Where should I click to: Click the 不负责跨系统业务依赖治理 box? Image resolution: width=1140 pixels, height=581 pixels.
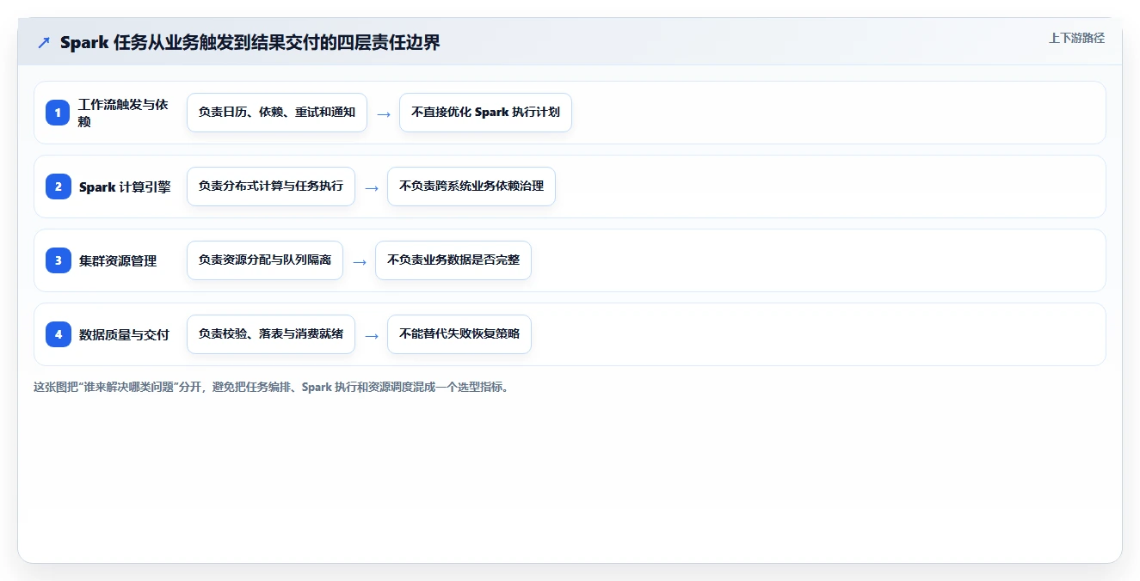pos(471,187)
